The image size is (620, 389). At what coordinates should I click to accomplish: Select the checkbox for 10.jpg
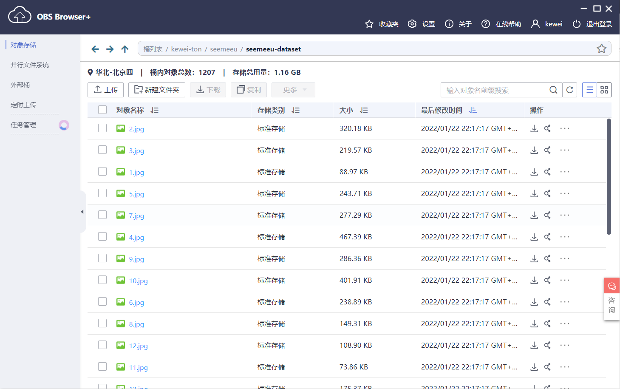[102, 280]
